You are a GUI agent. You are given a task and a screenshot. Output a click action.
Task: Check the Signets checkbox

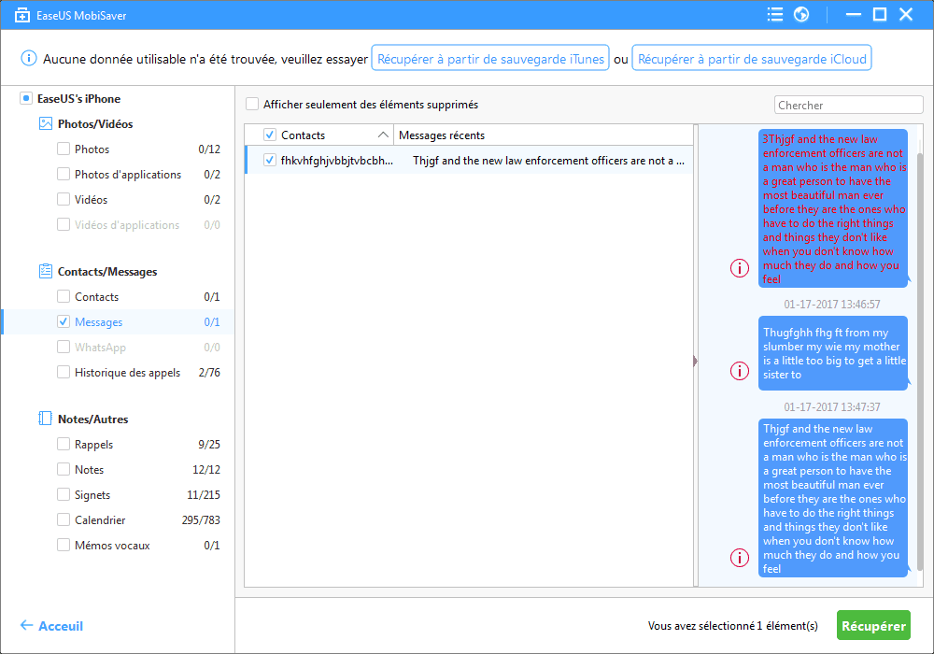(x=64, y=494)
